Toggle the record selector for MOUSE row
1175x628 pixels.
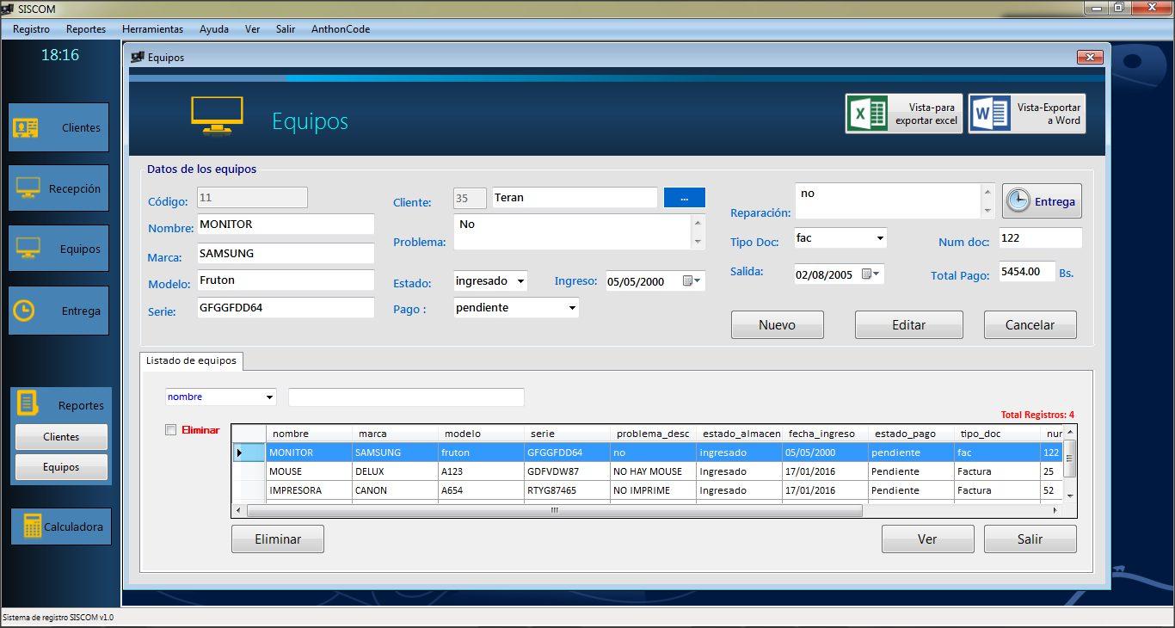248,471
